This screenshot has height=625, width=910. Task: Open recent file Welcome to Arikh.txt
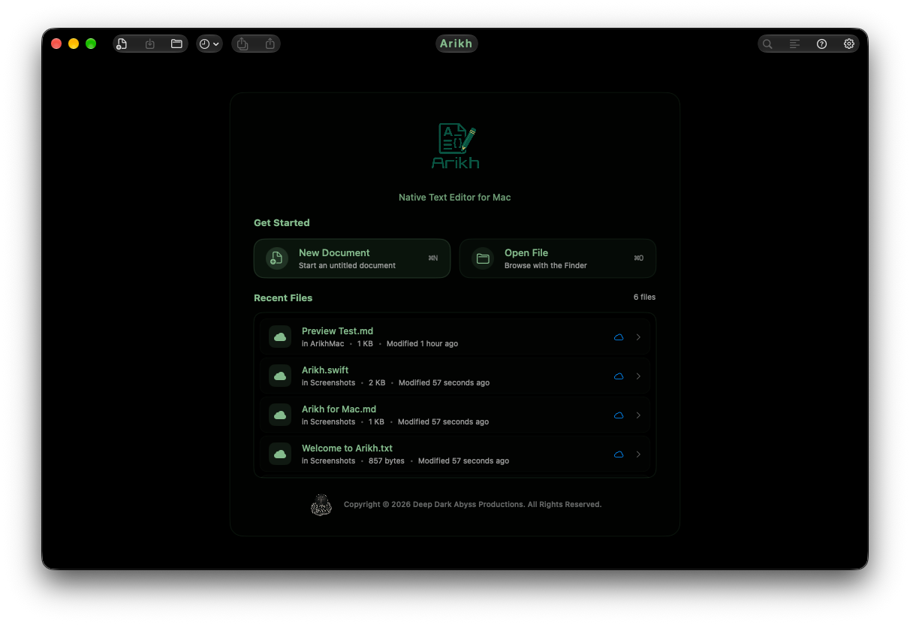(455, 454)
